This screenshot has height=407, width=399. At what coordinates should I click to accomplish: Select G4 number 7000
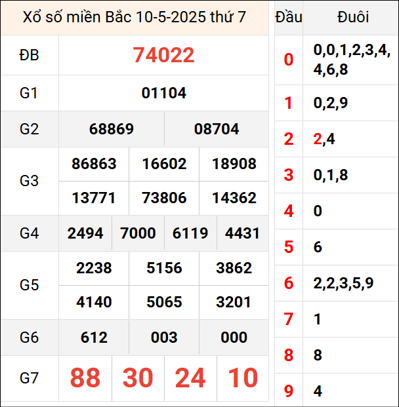pos(138,233)
